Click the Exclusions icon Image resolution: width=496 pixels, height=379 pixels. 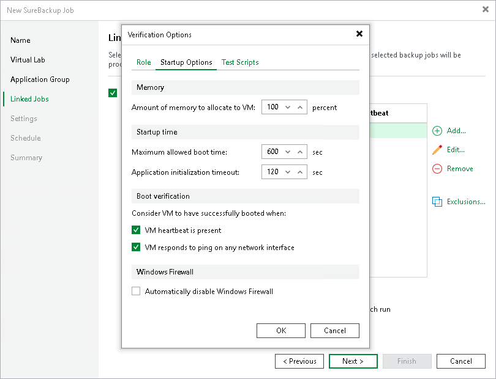click(x=437, y=202)
